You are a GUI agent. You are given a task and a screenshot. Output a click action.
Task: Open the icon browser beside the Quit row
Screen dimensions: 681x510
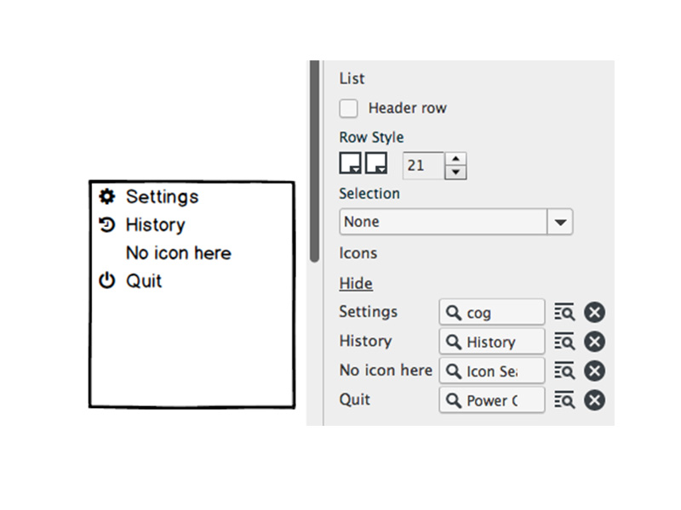(x=565, y=399)
